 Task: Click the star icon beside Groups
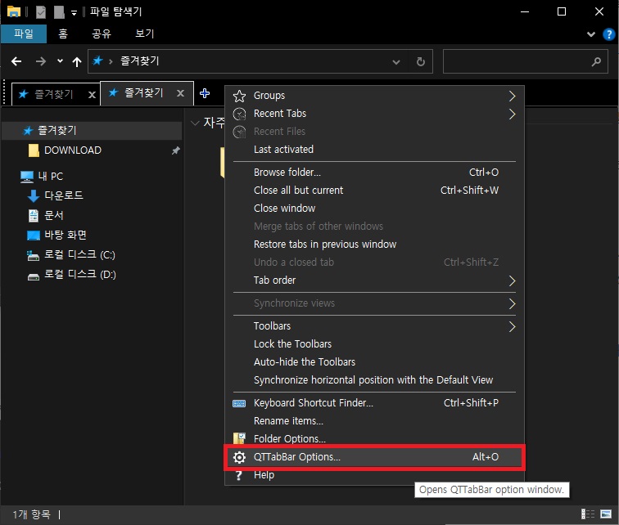(x=239, y=96)
